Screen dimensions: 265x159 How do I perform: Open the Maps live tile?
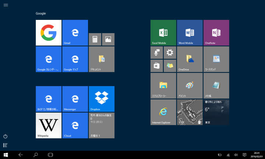point(190,112)
